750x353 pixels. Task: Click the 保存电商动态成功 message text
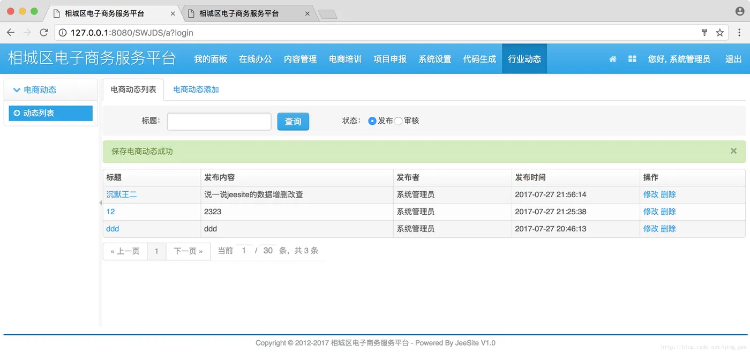point(142,152)
